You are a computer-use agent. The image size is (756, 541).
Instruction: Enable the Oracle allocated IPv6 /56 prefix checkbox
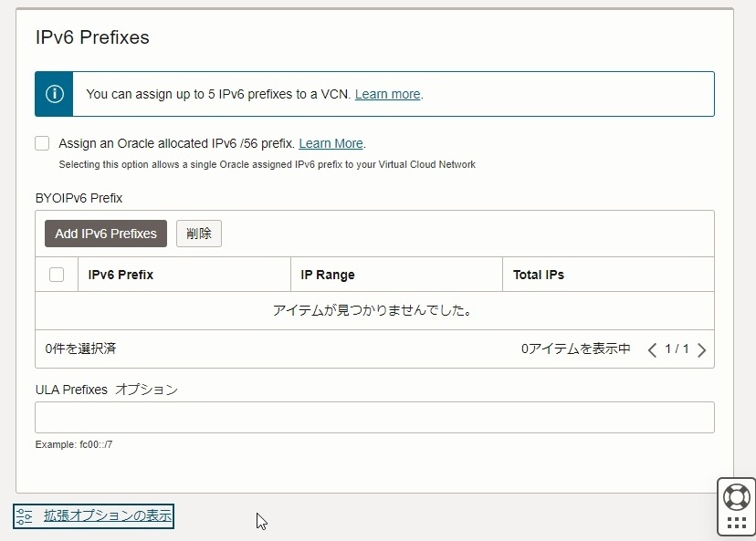(41, 142)
